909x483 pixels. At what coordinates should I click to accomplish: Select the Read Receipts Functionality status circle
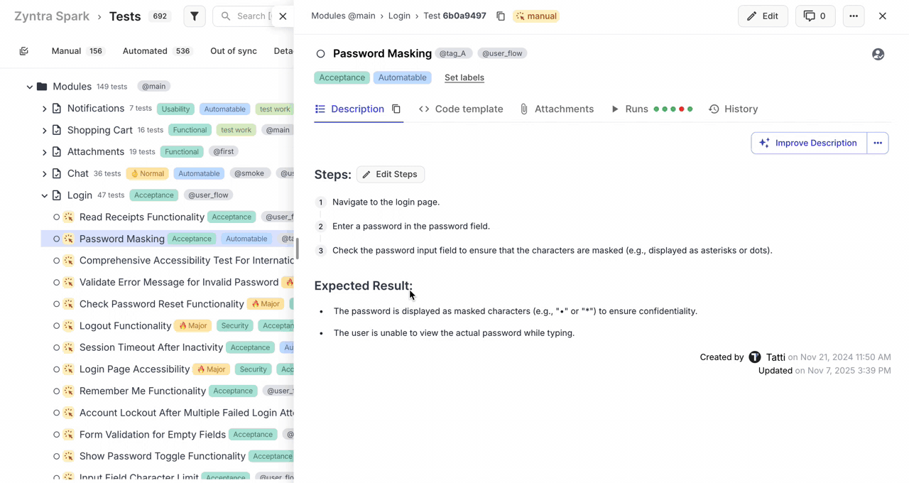56,217
